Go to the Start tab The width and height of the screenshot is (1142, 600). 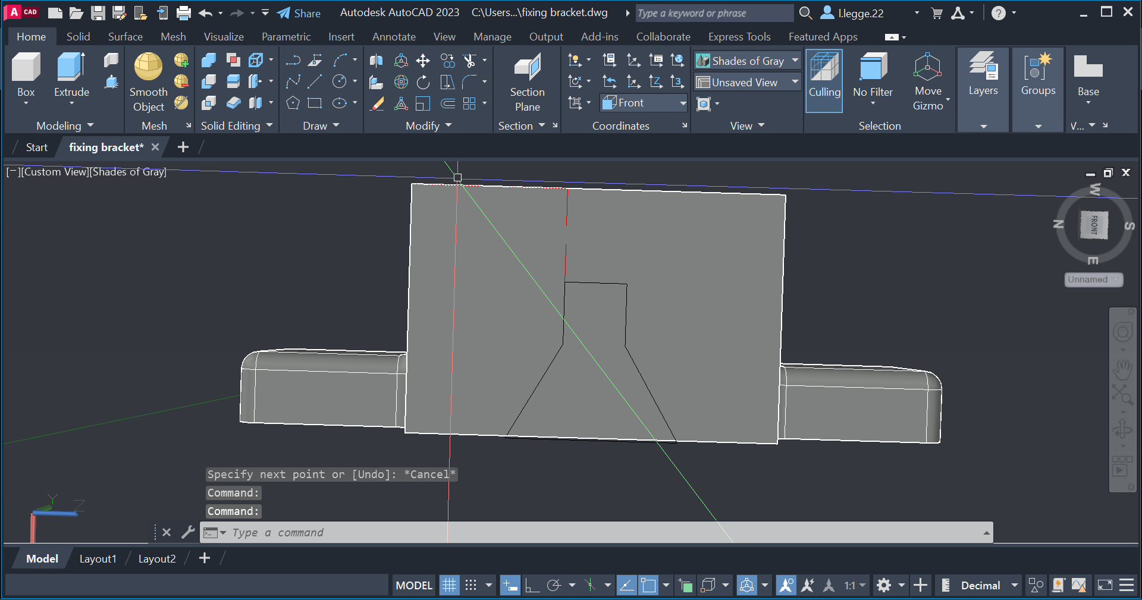click(x=37, y=147)
